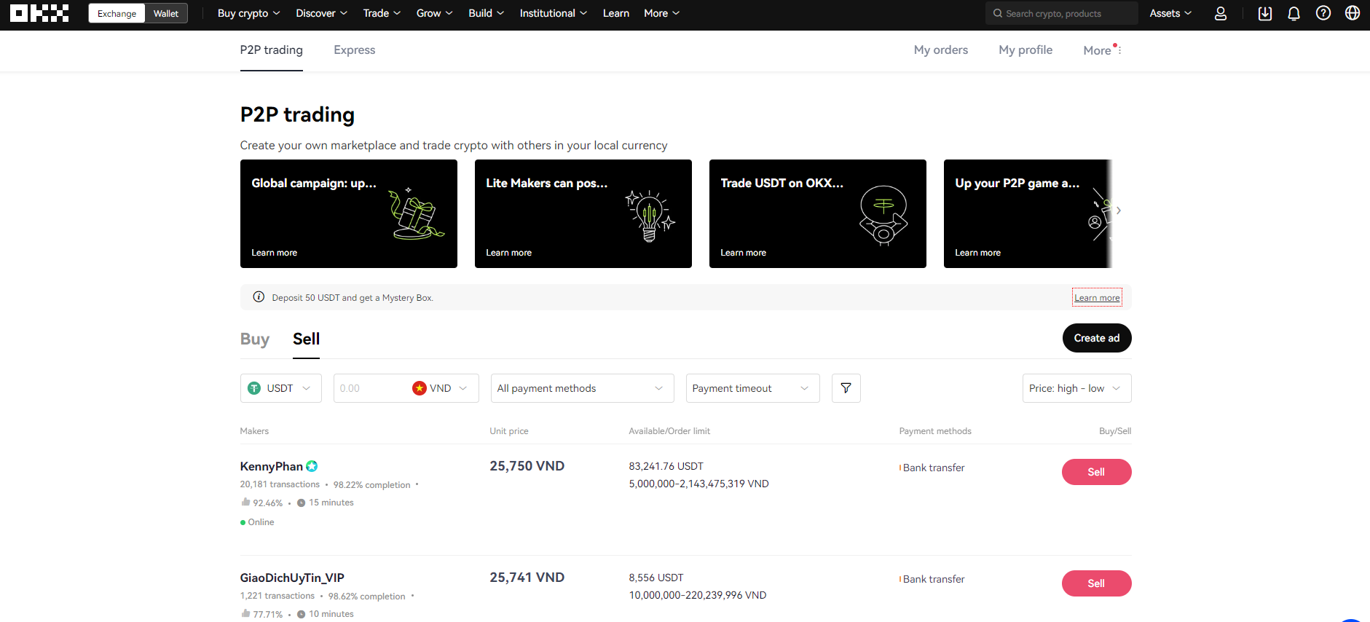This screenshot has width=1370, height=622.
Task: Go to My orders
Action: tap(940, 50)
